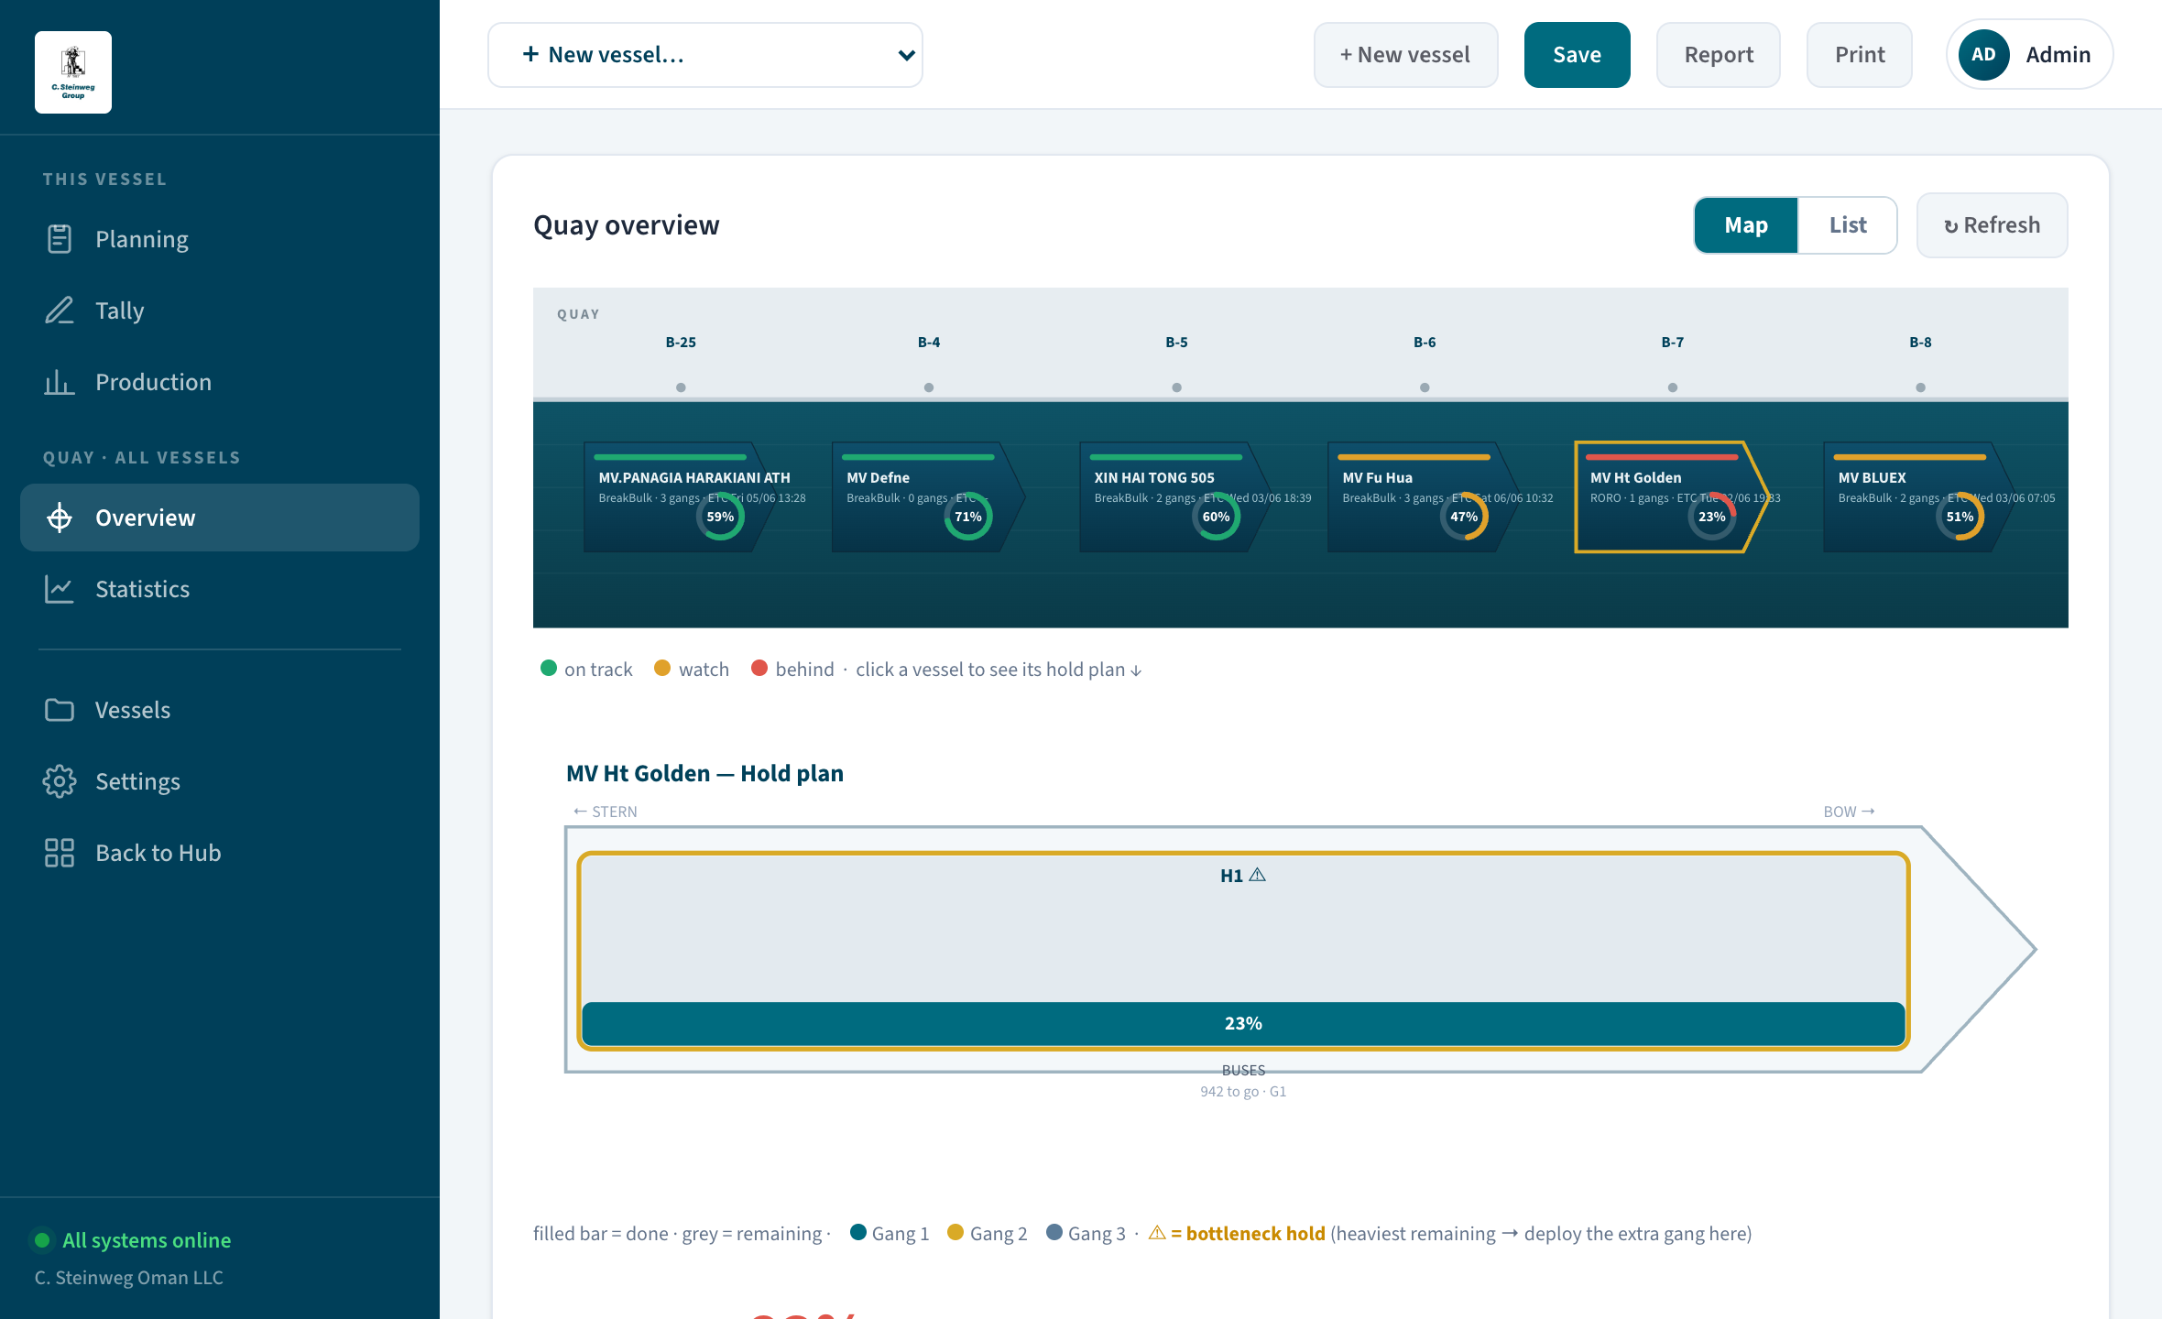
Task: Open the Statistics page
Action: (x=220, y=589)
